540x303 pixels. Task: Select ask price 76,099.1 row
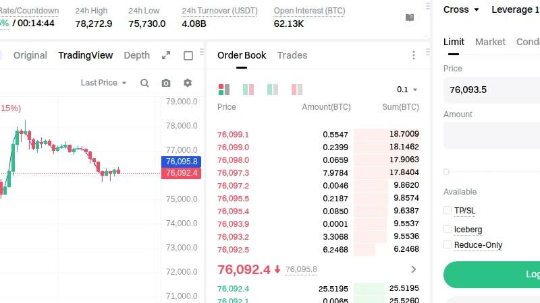(318, 134)
